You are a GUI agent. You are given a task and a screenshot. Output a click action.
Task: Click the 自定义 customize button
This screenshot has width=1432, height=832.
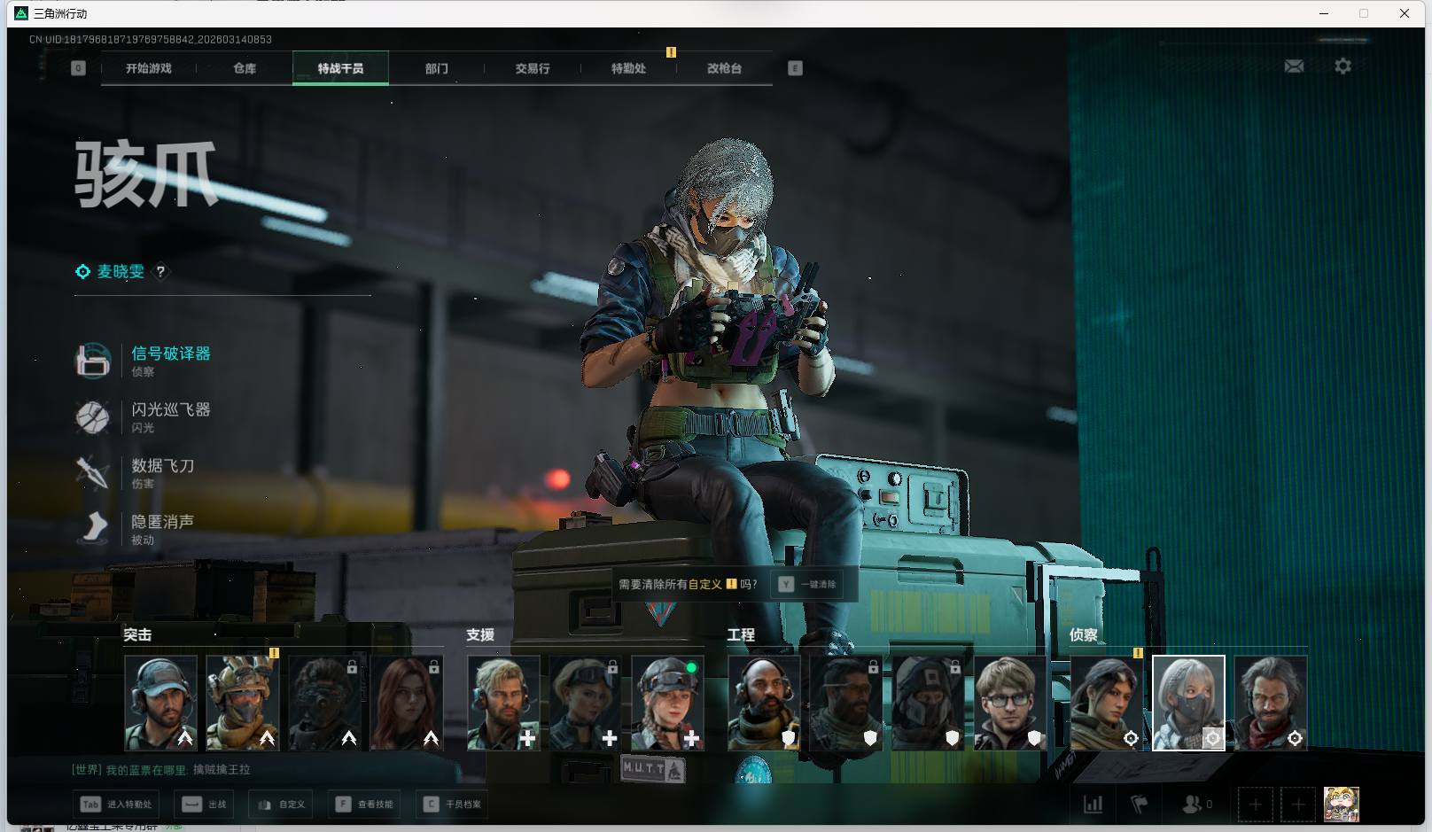[282, 804]
